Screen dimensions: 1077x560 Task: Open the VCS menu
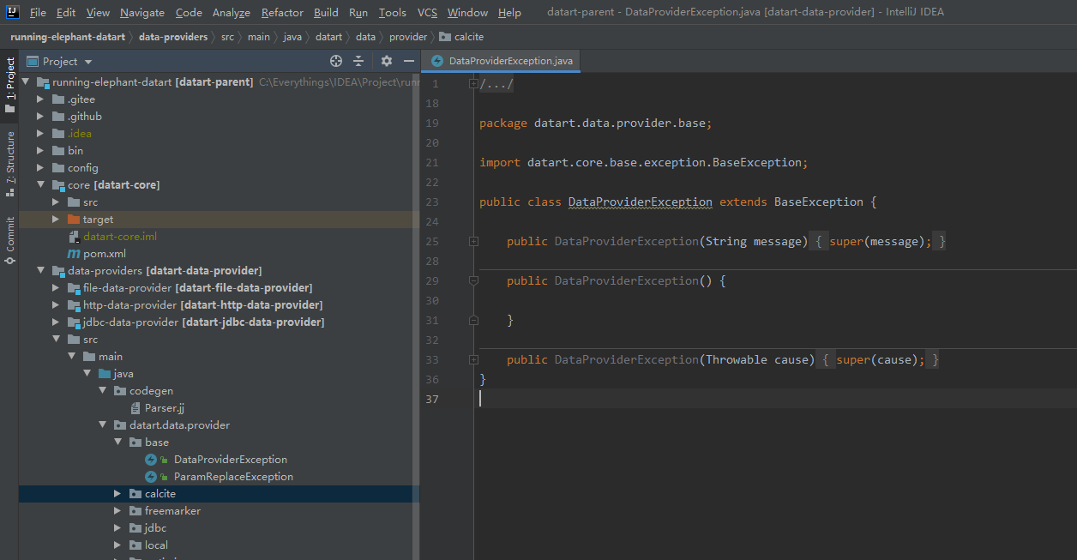tap(427, 13)
